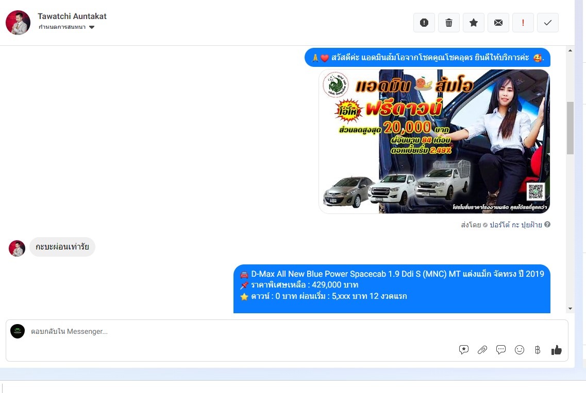This screenshot has height=393, width=586.
Task: Attach a file with paperclip icon
Action: pos(482,350)
